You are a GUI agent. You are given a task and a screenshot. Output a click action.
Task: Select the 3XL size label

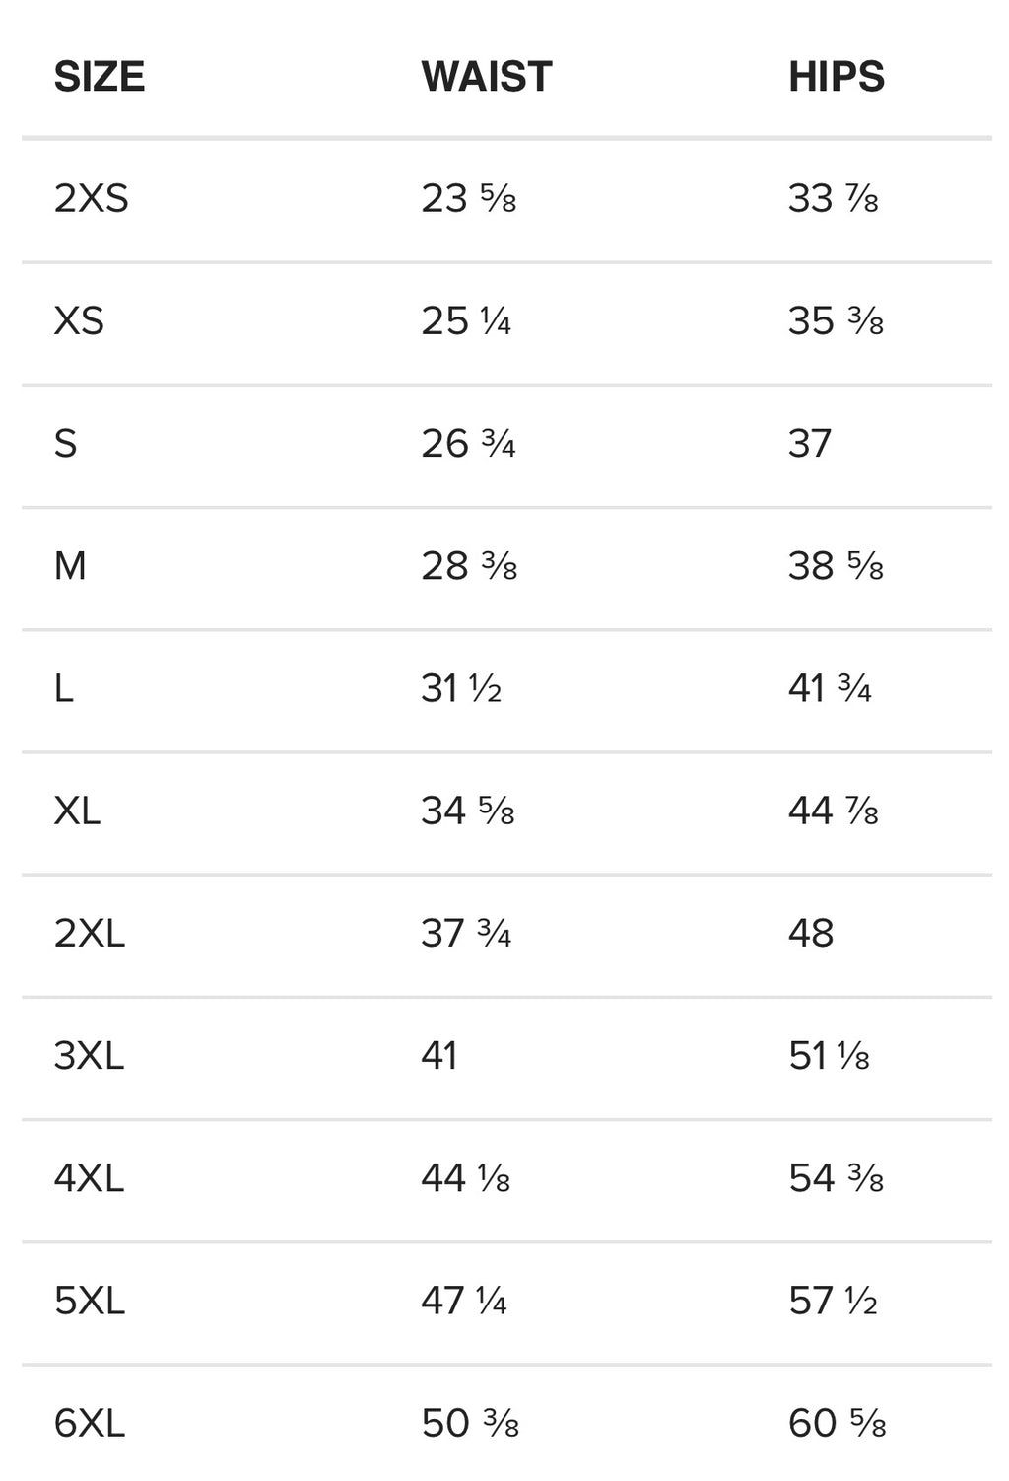89,1056
